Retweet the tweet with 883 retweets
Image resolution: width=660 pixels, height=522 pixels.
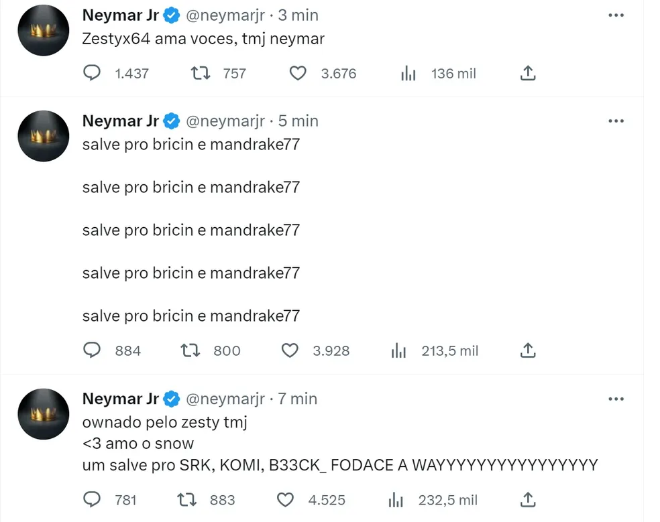coord(187,499)
